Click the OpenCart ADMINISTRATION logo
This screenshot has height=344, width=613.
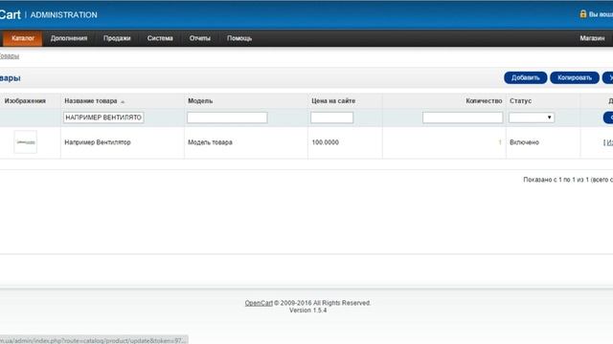click(x=49, y=15)
